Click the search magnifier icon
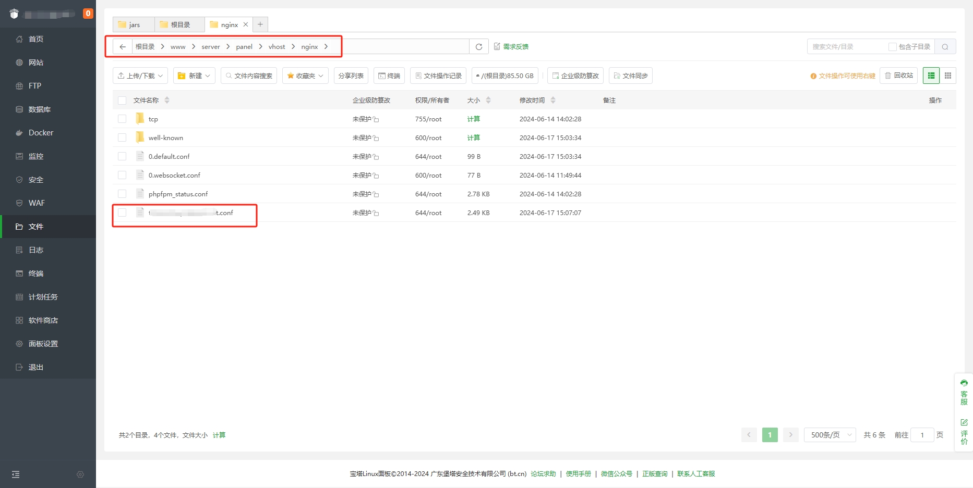This screenshot has height=488, width=973. 945,47
